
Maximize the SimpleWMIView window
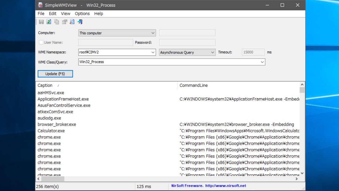tap(282, 5)
